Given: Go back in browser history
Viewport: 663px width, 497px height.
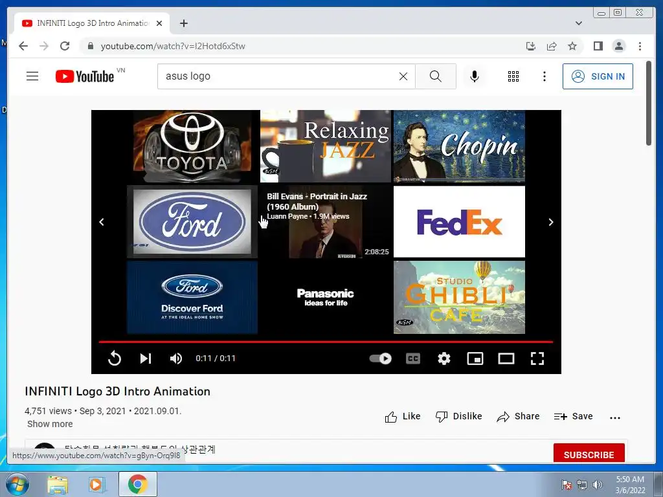Looking at the screenshot, I should tap(23, 46).
